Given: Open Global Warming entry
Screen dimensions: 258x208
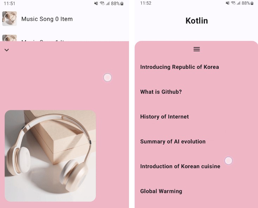Looking at the screenshot, I should 161,191.
